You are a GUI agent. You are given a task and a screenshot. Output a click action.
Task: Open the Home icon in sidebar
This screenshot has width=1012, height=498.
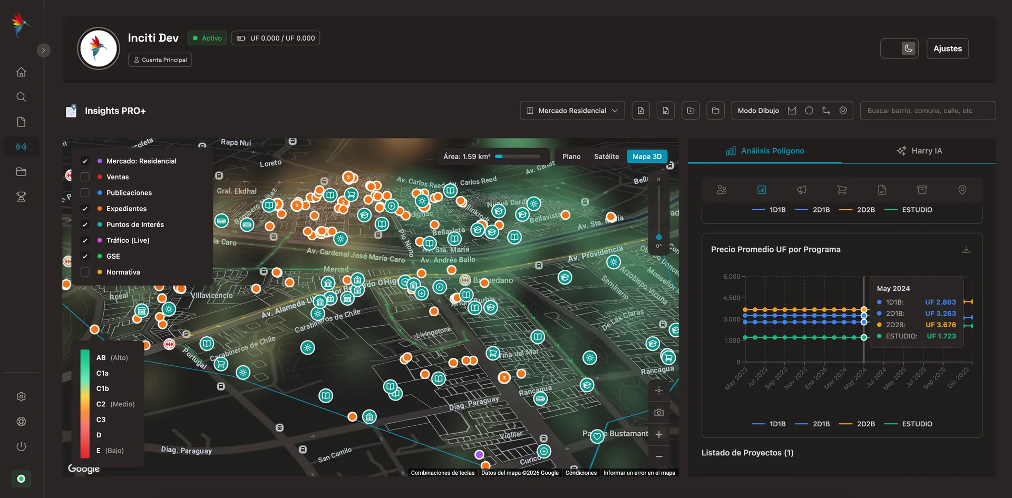pos(21,72)
